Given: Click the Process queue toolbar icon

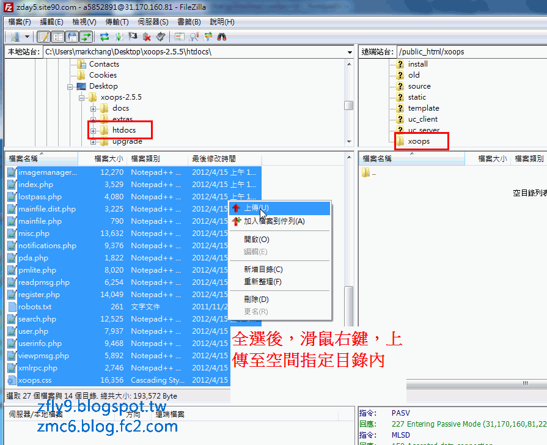Looking at the screenshot, I should [x=119, y=37].
